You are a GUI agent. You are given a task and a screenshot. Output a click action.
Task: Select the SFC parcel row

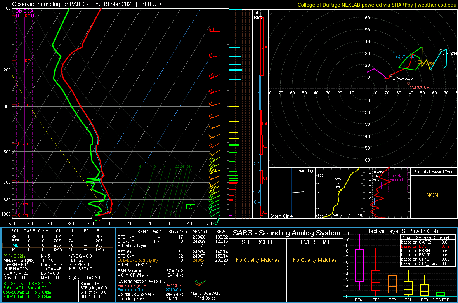coord(58,236)
